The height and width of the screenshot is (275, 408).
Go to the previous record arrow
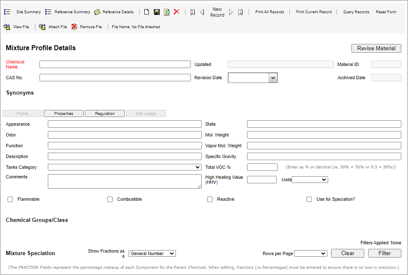(202, 12)
